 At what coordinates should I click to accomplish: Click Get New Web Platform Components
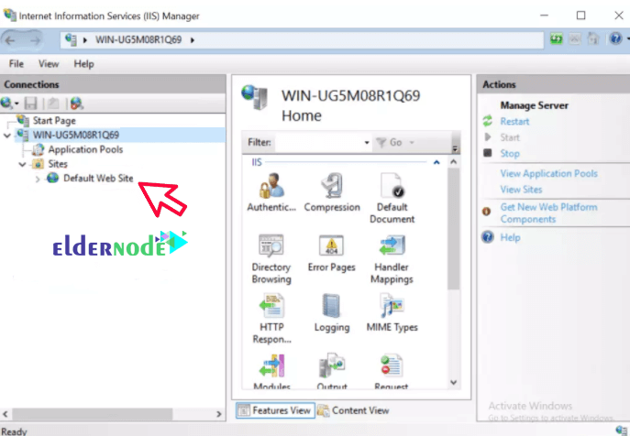pos(548,213)
